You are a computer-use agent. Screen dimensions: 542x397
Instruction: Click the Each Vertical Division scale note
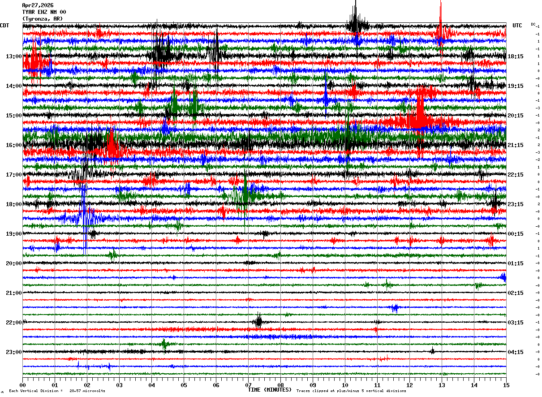tap(57, 391)
